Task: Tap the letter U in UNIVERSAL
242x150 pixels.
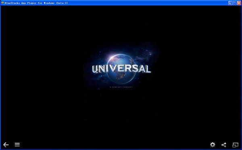Action: pyautogui.click(x=95, y=69)
